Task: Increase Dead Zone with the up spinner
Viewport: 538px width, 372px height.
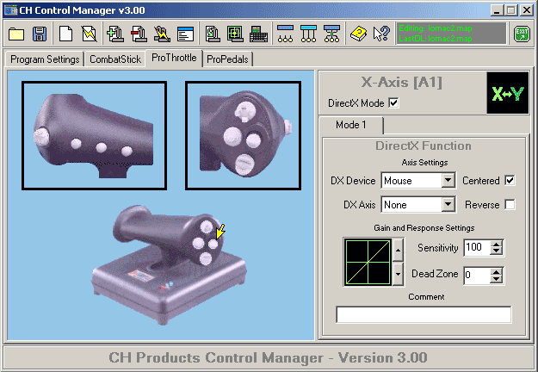Action: [x=496, y=271]
